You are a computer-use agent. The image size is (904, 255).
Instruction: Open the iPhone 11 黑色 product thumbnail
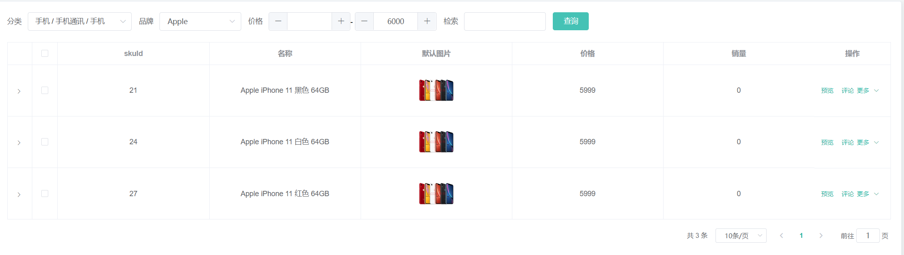point(436,90)
